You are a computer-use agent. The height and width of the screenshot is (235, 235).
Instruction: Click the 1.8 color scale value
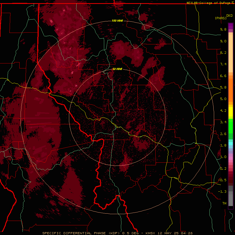[x=223, y=145]
